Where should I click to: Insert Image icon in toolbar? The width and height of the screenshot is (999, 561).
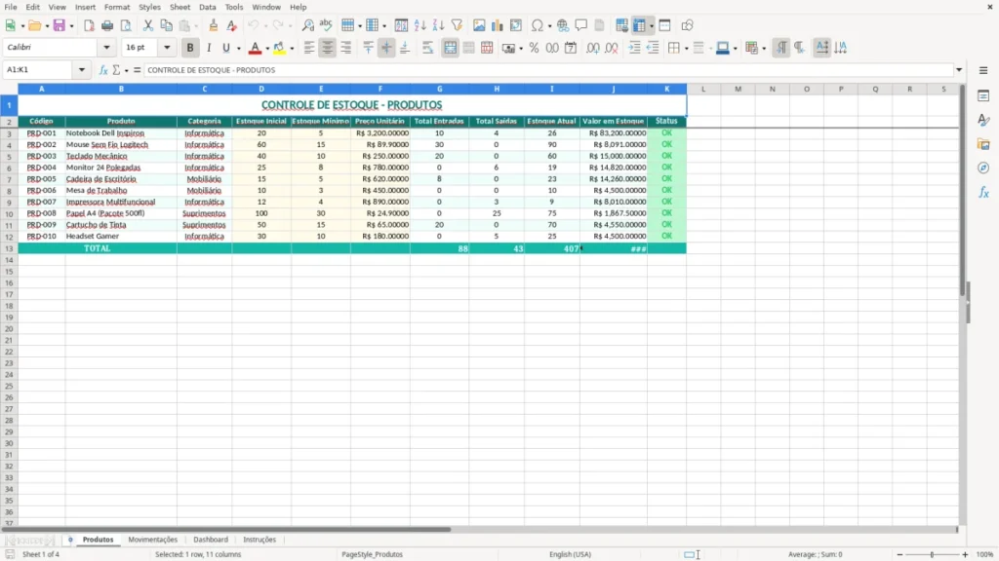pyautogui.click(x=479, y=25)
